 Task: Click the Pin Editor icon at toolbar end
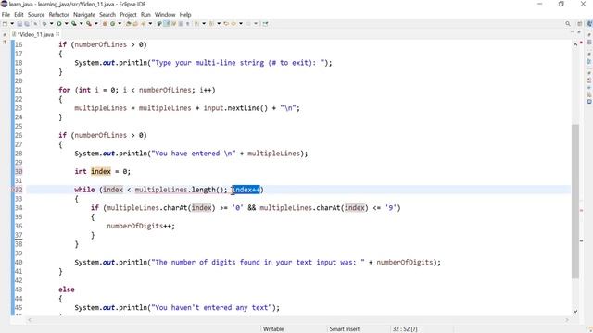tap(266, 23)
